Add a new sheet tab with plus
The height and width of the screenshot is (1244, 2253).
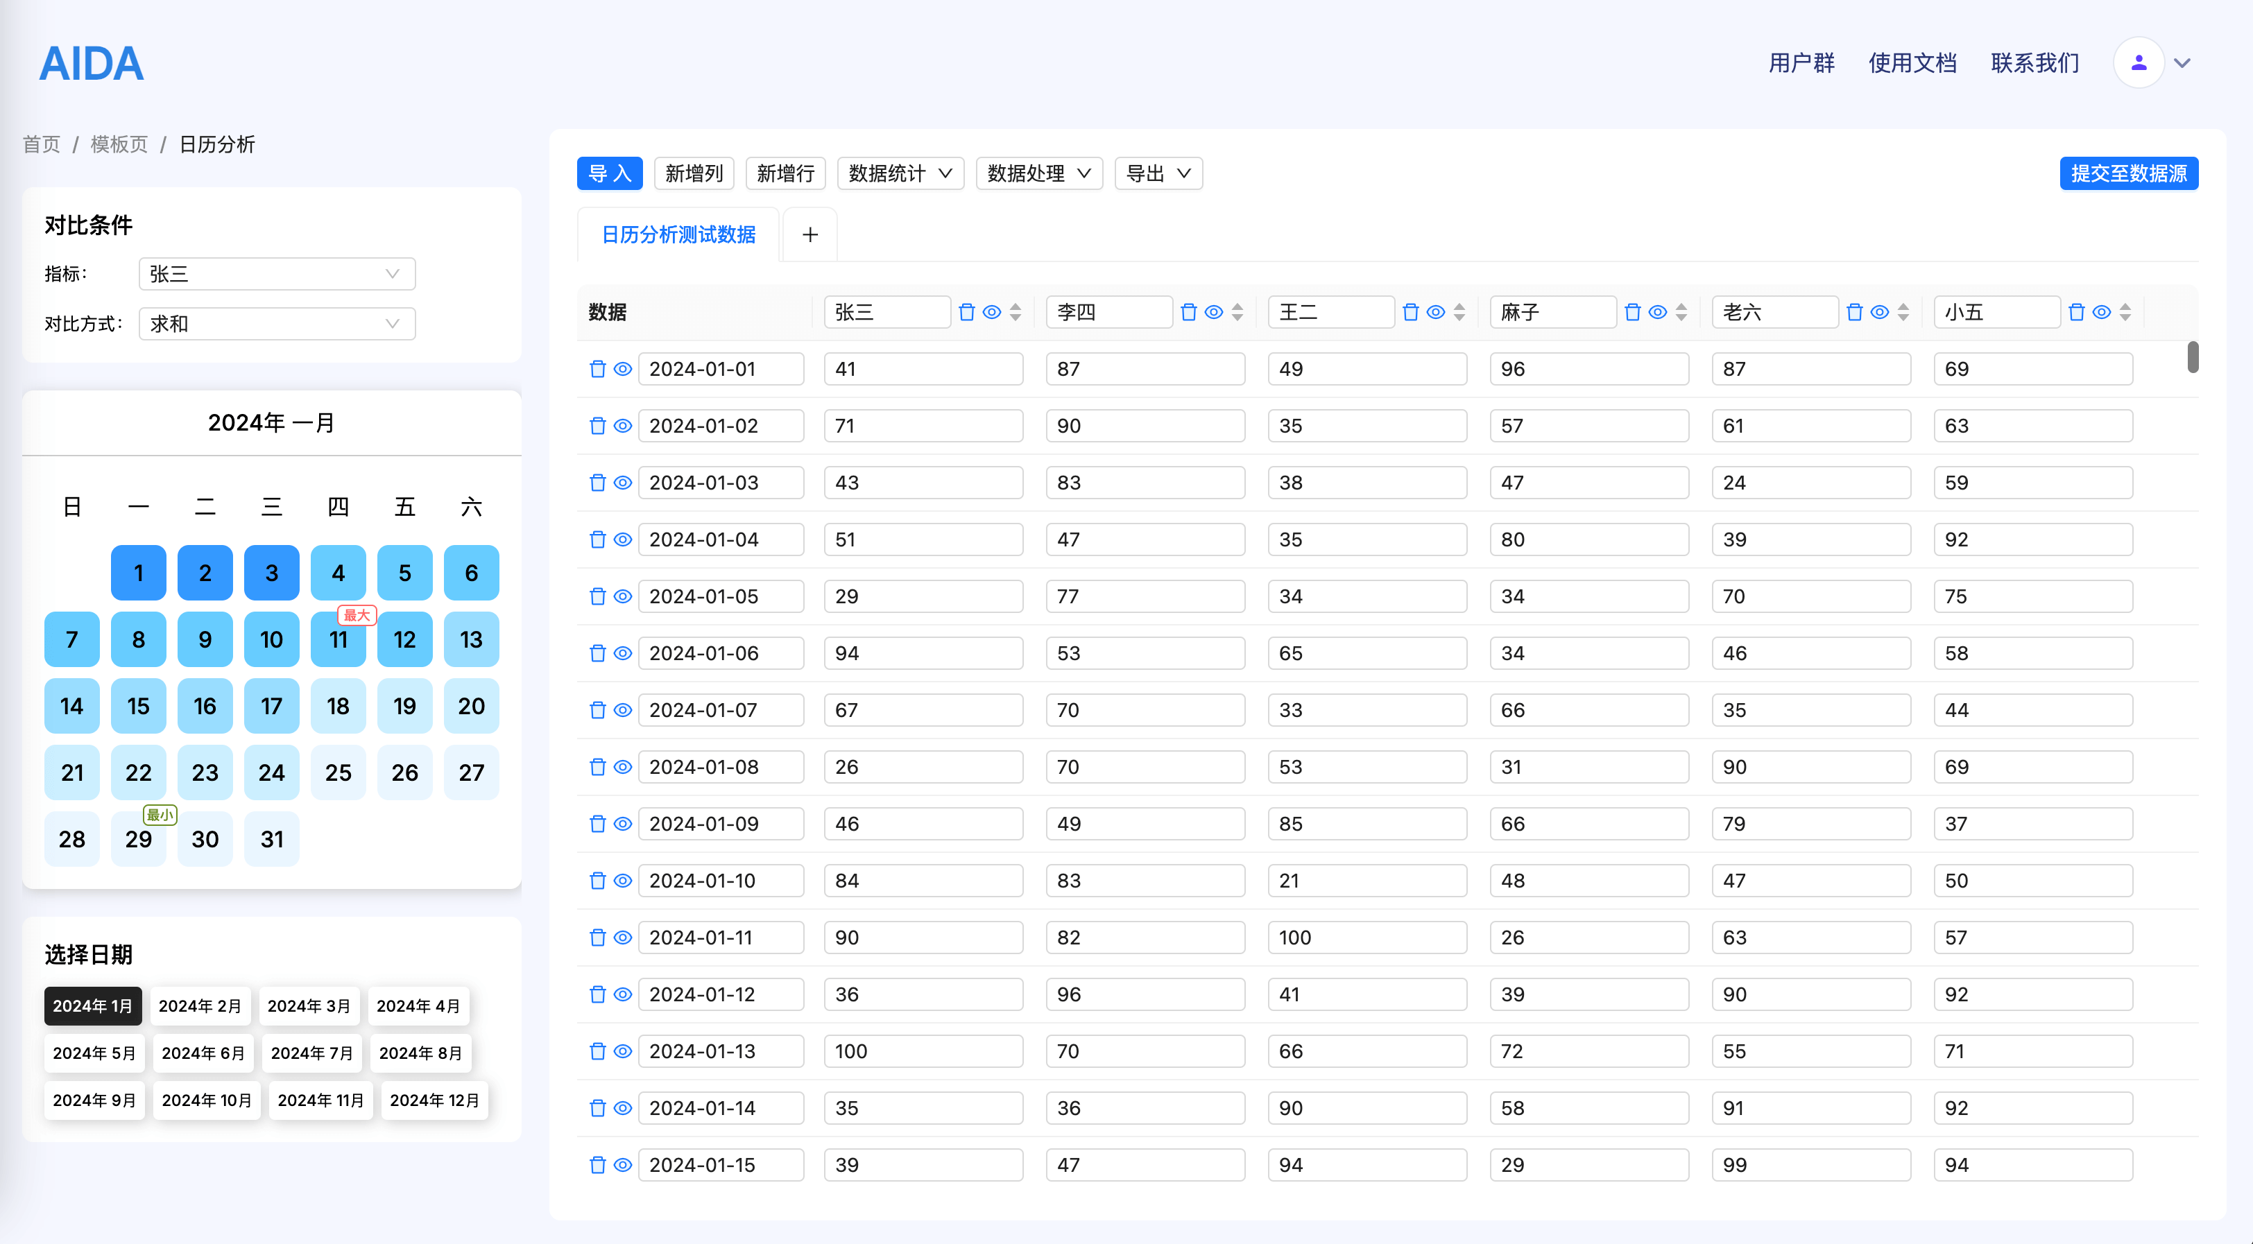click(810, 234)
